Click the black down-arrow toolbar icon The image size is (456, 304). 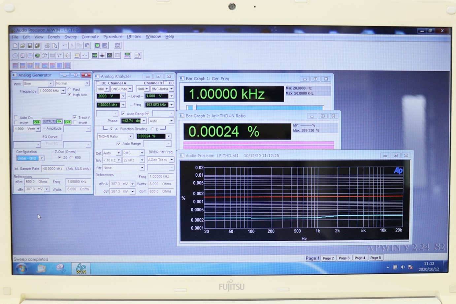[x=102, y=55]
